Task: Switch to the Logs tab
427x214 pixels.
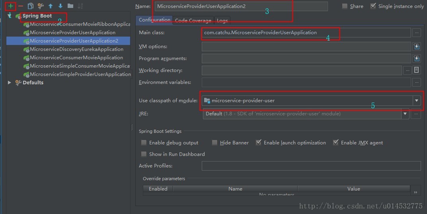Action: click(222, 20)
